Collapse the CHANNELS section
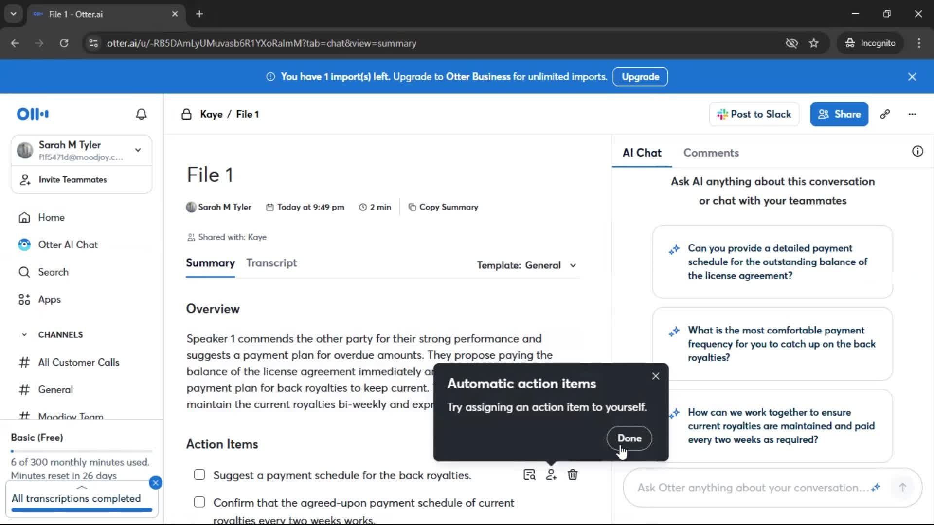Viewport: 934px width, 525px height. [24, 335]
